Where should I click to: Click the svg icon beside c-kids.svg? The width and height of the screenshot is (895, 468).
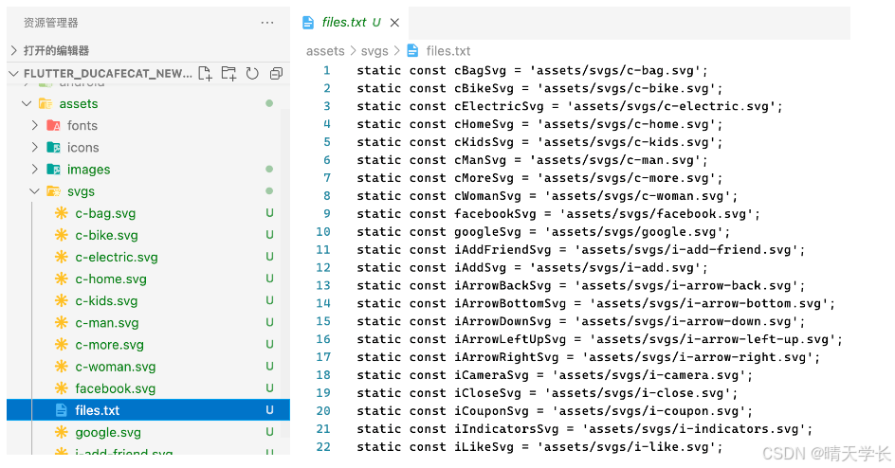[x=61, y=300]
